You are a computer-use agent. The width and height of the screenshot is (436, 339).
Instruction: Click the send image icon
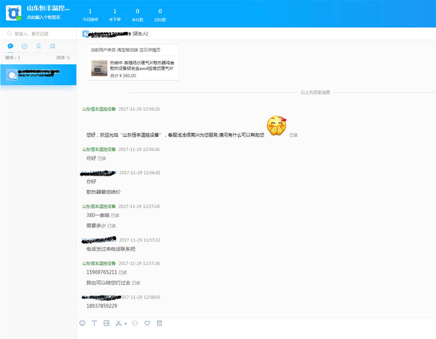(106, 323)
